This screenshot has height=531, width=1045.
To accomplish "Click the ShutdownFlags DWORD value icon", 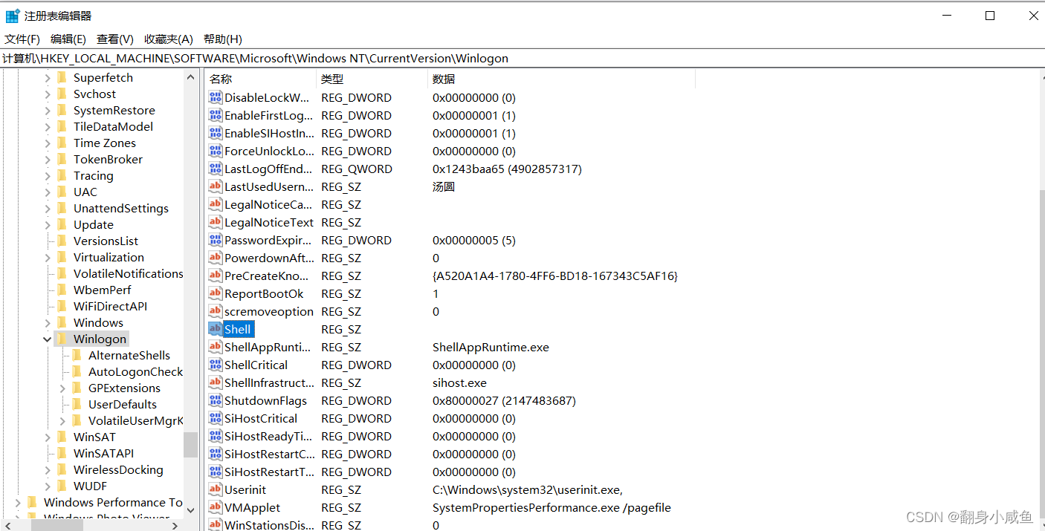I will click(216, 400).
